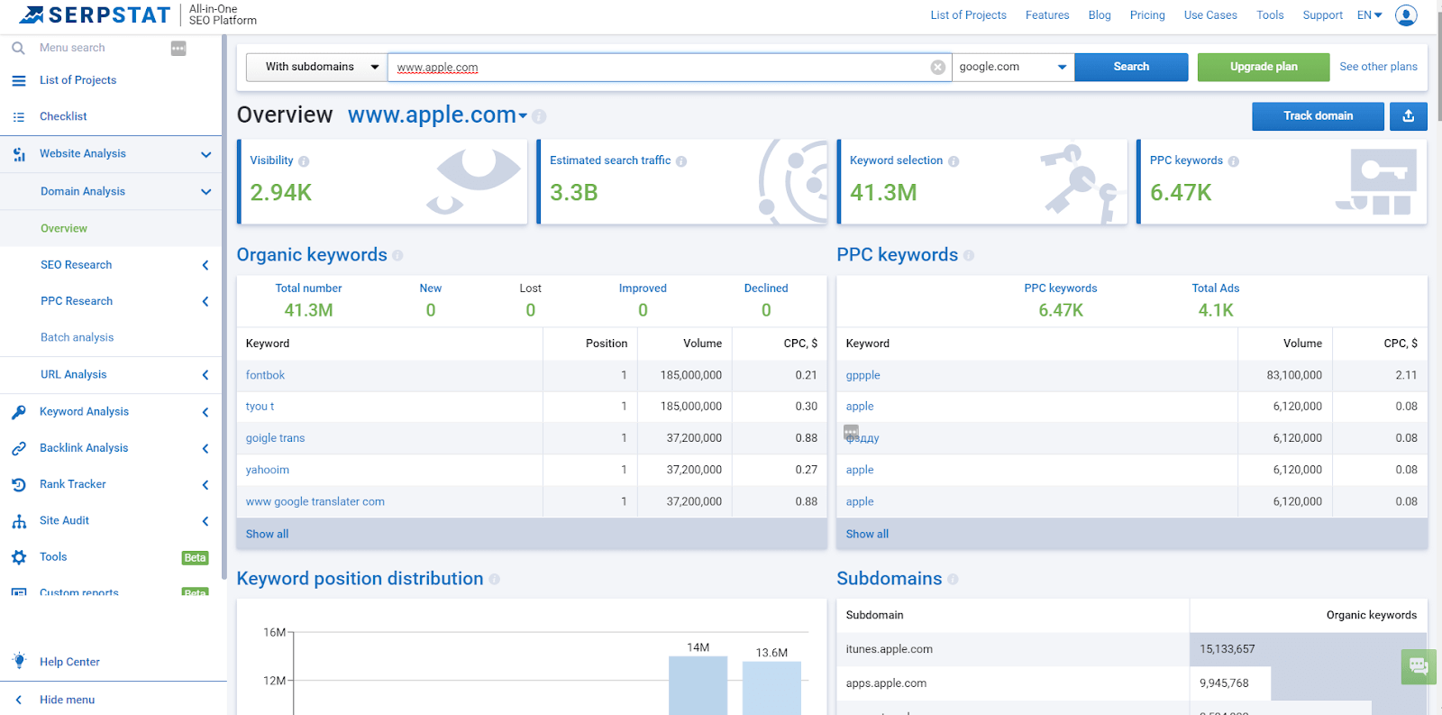Screen dimensions: 1442x715
Task: Select Overview in the sidebar
Action: (64, 229)
